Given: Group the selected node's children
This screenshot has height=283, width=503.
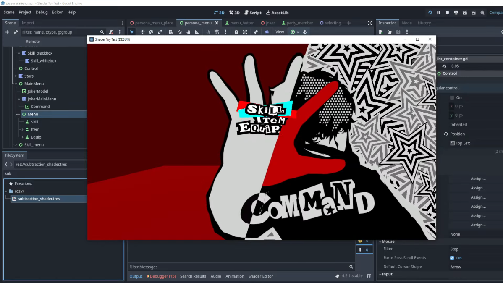Looking at the screenshot, I should (245, 32).
